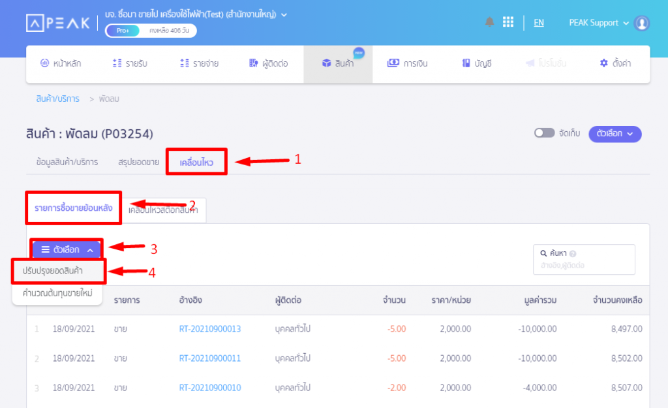668x408 pixels.
Task: Click the มูลค่ารวม column header
Action: tap(540, 300)
